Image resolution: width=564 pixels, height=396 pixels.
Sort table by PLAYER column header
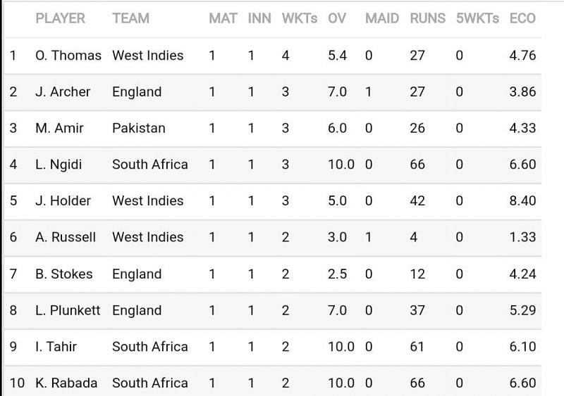coord(60,18)
